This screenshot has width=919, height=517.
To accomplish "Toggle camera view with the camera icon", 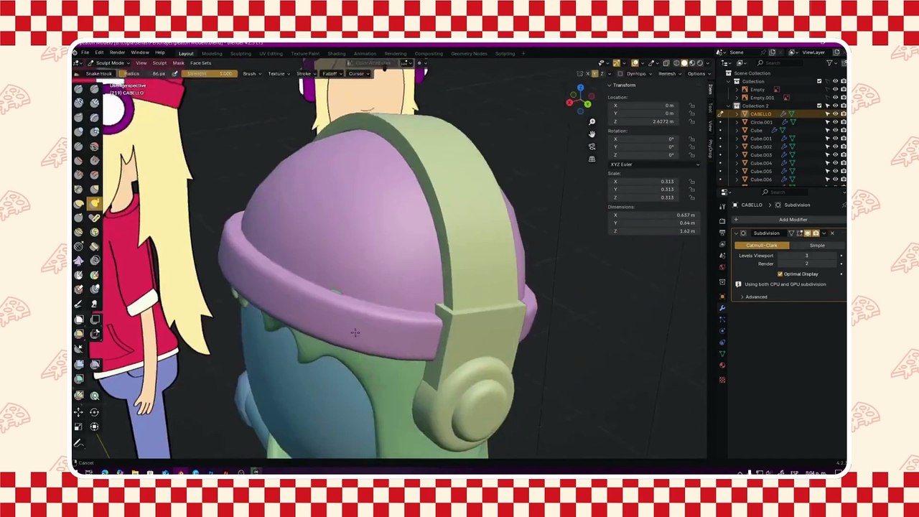I will (592, 146).
